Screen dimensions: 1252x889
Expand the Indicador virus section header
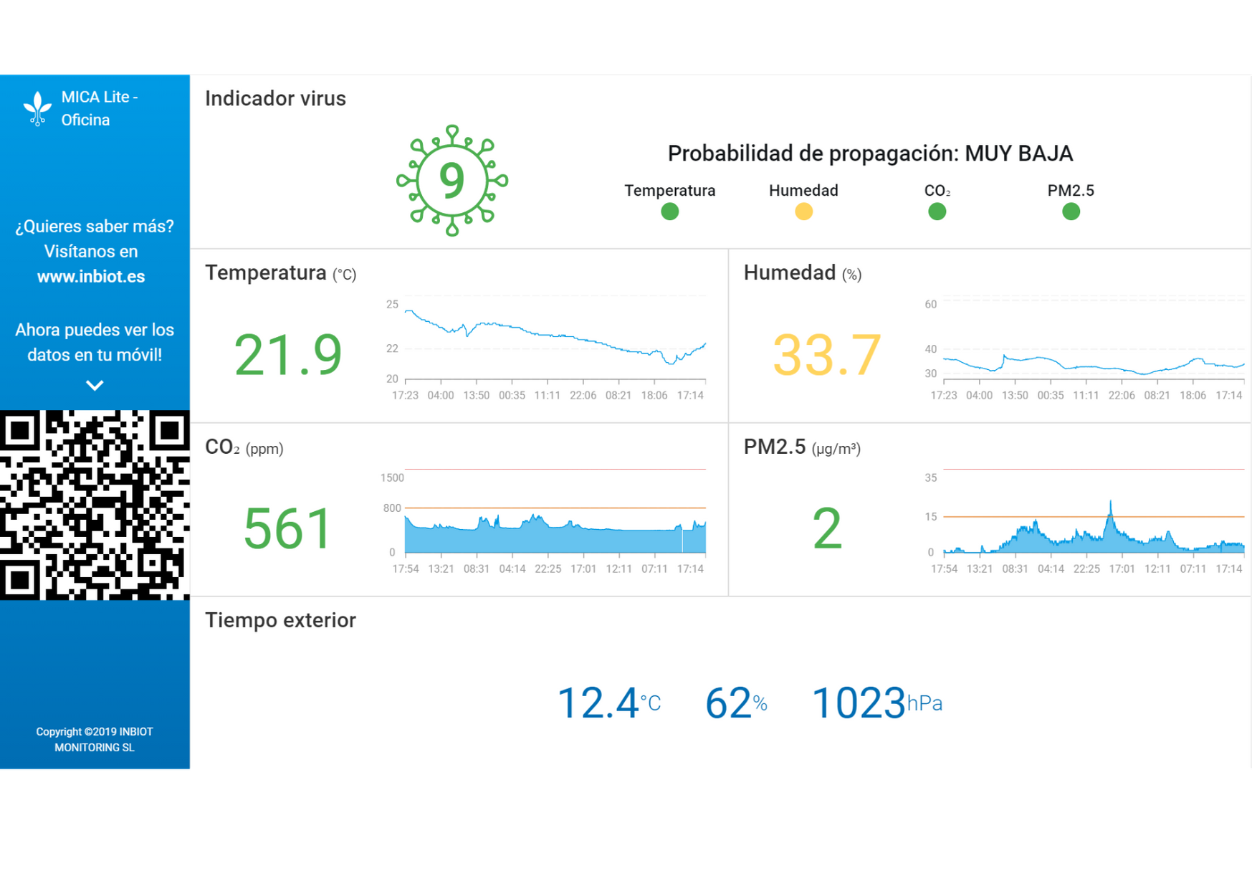click(275, 99)
